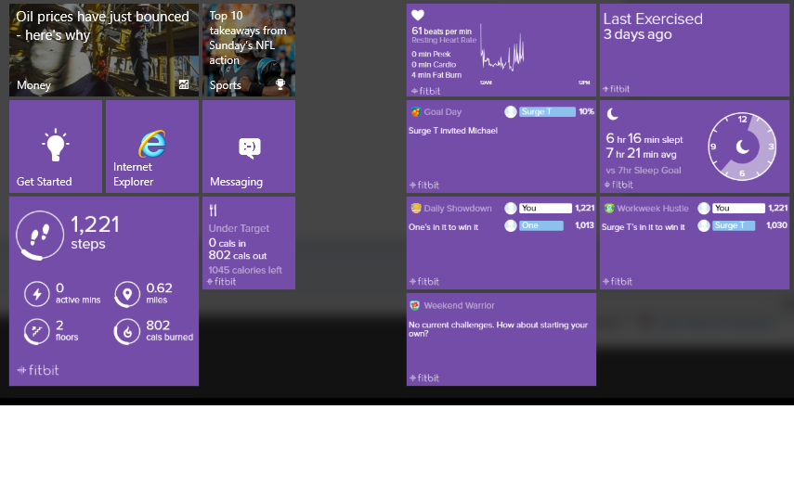Click the Goal Day 10% percentage value
This screenshot has height=499, width=794.
click(x=586, y=111)
